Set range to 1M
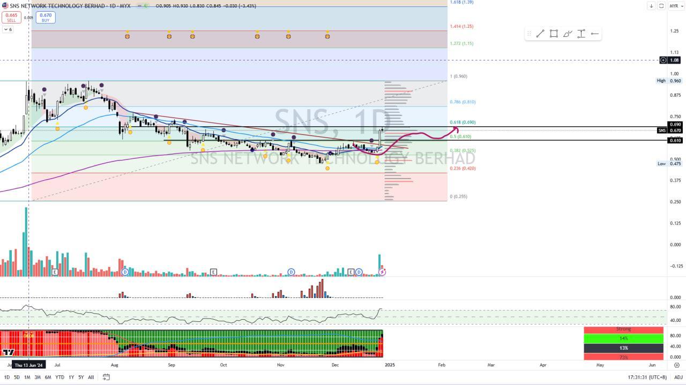This screenshot has width=686, height=385. click(x=27, y=377)
